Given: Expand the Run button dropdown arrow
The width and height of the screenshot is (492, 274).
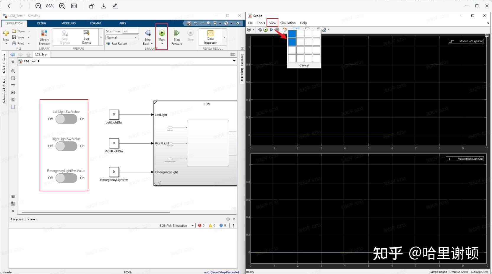Looking at the screenshot, I should [162, 43].
